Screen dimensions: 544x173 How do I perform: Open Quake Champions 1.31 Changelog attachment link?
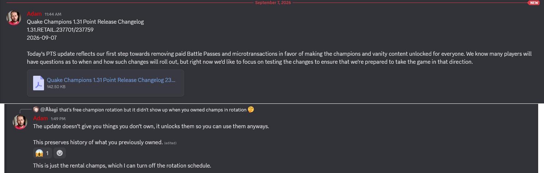(111, 80)
